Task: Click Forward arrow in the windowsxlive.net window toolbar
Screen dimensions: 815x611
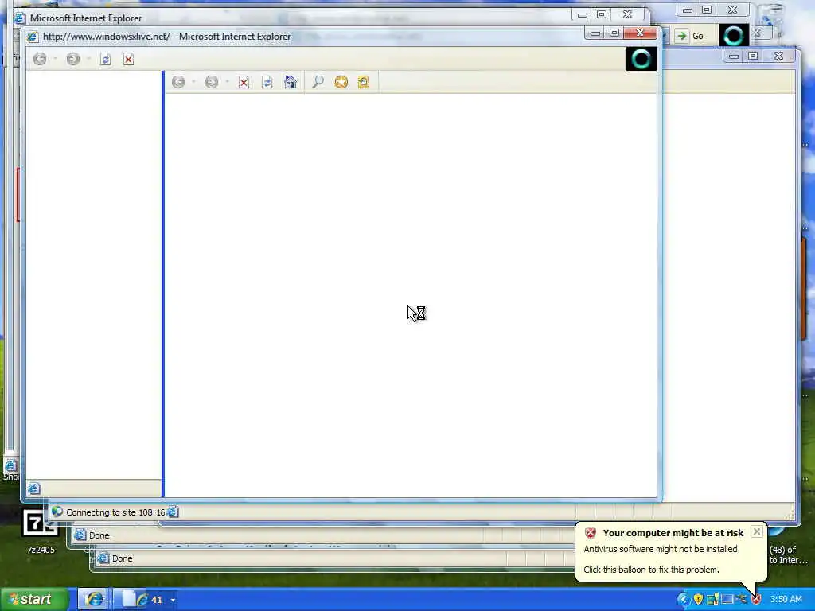Action: (x=73, y=59)
